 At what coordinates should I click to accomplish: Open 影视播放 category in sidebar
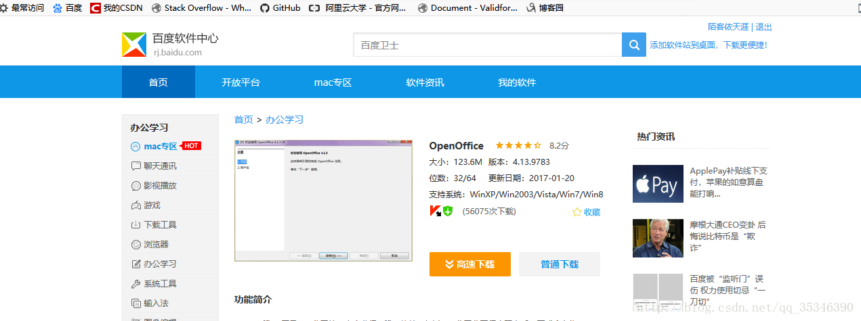[153, 185]
